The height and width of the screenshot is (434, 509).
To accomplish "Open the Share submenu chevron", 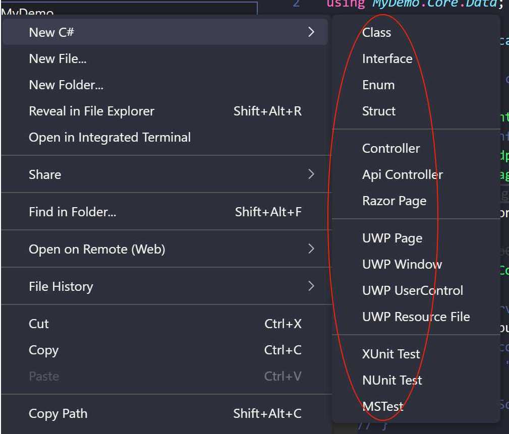I will tap(311, 174).
